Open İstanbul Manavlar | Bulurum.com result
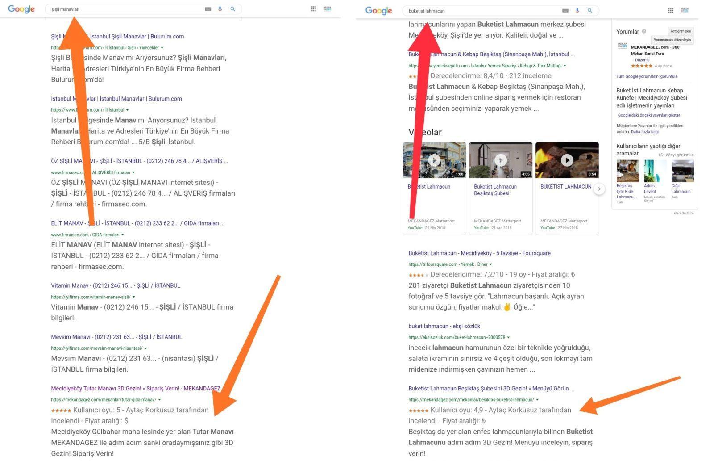 (116, 99)
